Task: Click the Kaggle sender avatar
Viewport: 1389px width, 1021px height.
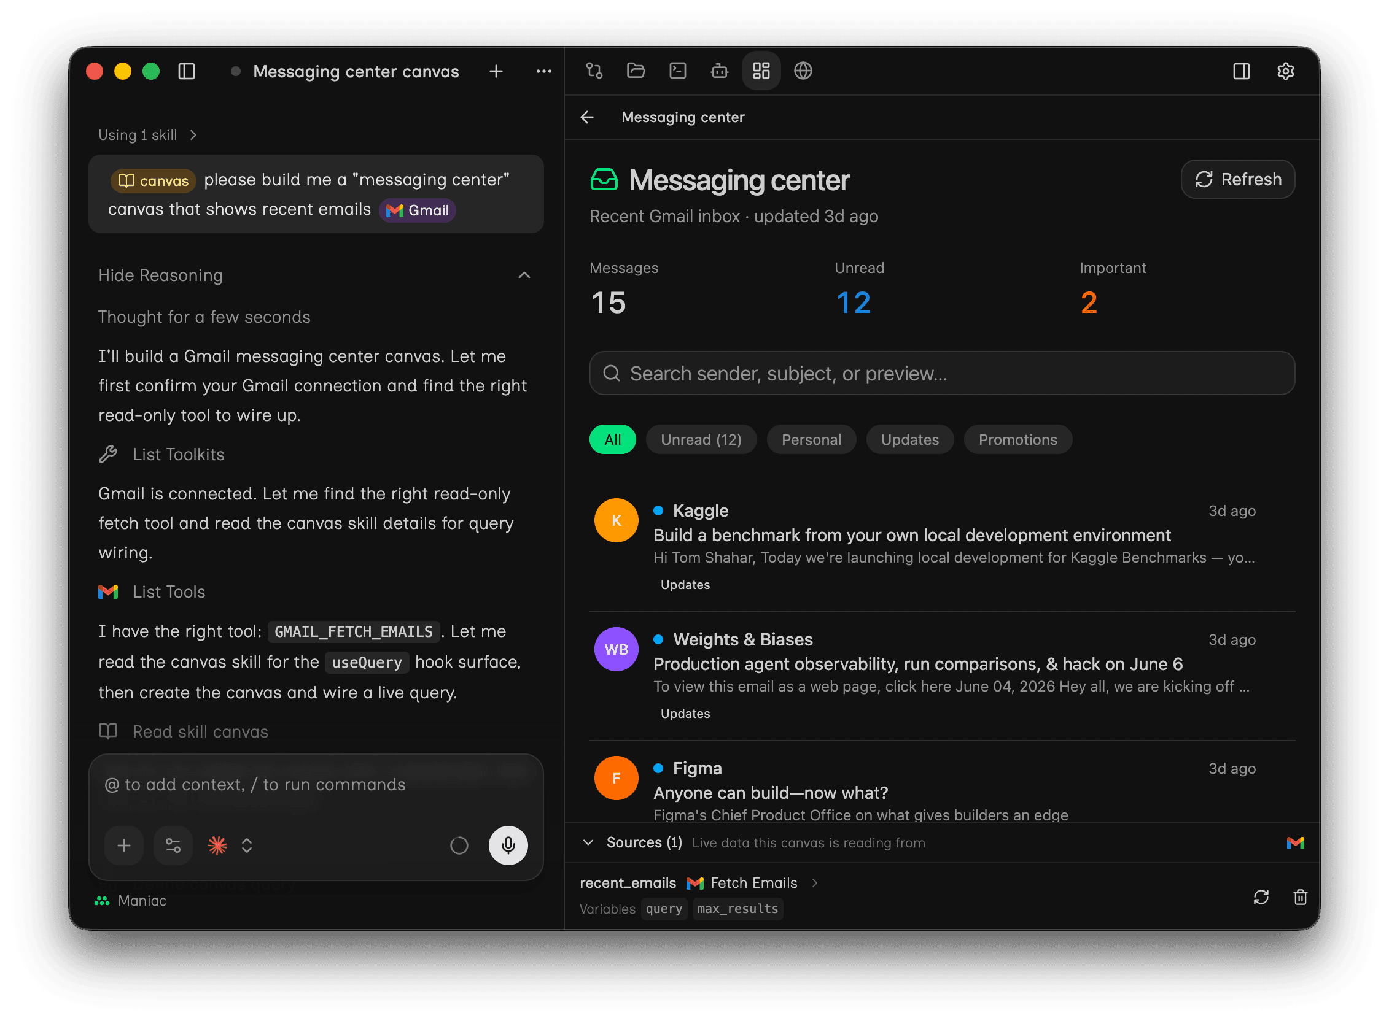Action: coord(616,520)
